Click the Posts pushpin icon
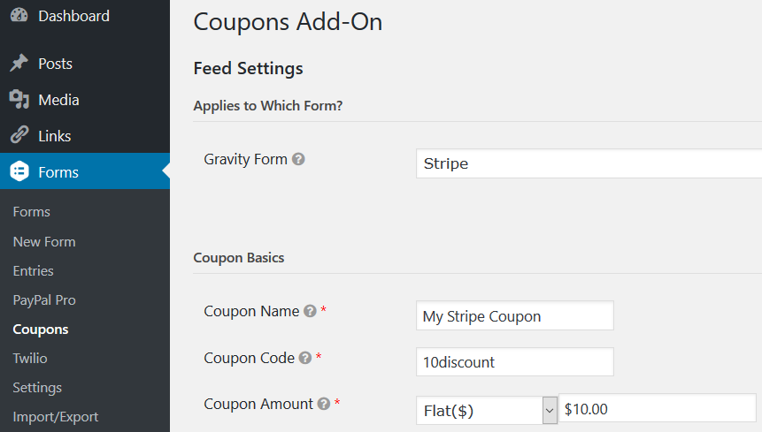Image resolution: width=762 pixels, height=432 pixels. tap(19, 63)
